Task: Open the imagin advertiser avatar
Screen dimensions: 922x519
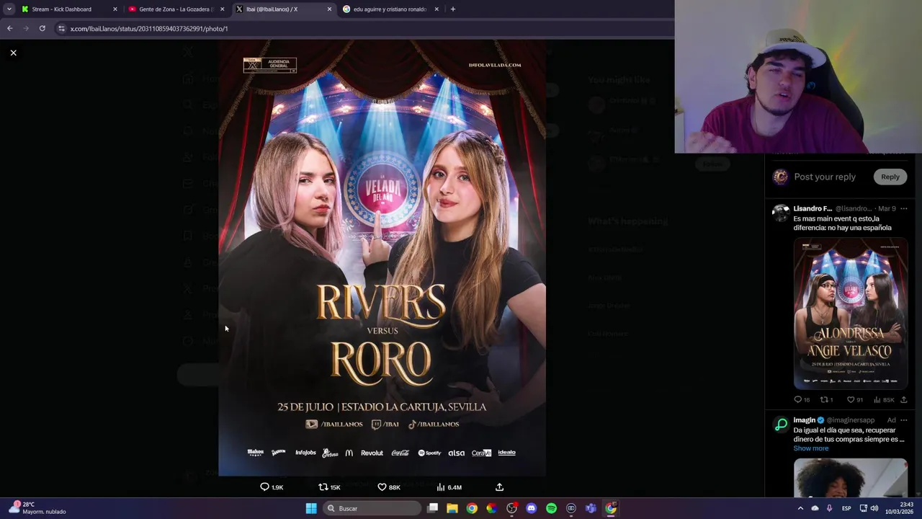Action: pos(781,425)
